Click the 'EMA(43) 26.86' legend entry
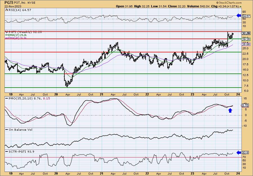Image resolution: width=253 pixels, height=176 pixels. pos(16,38)
